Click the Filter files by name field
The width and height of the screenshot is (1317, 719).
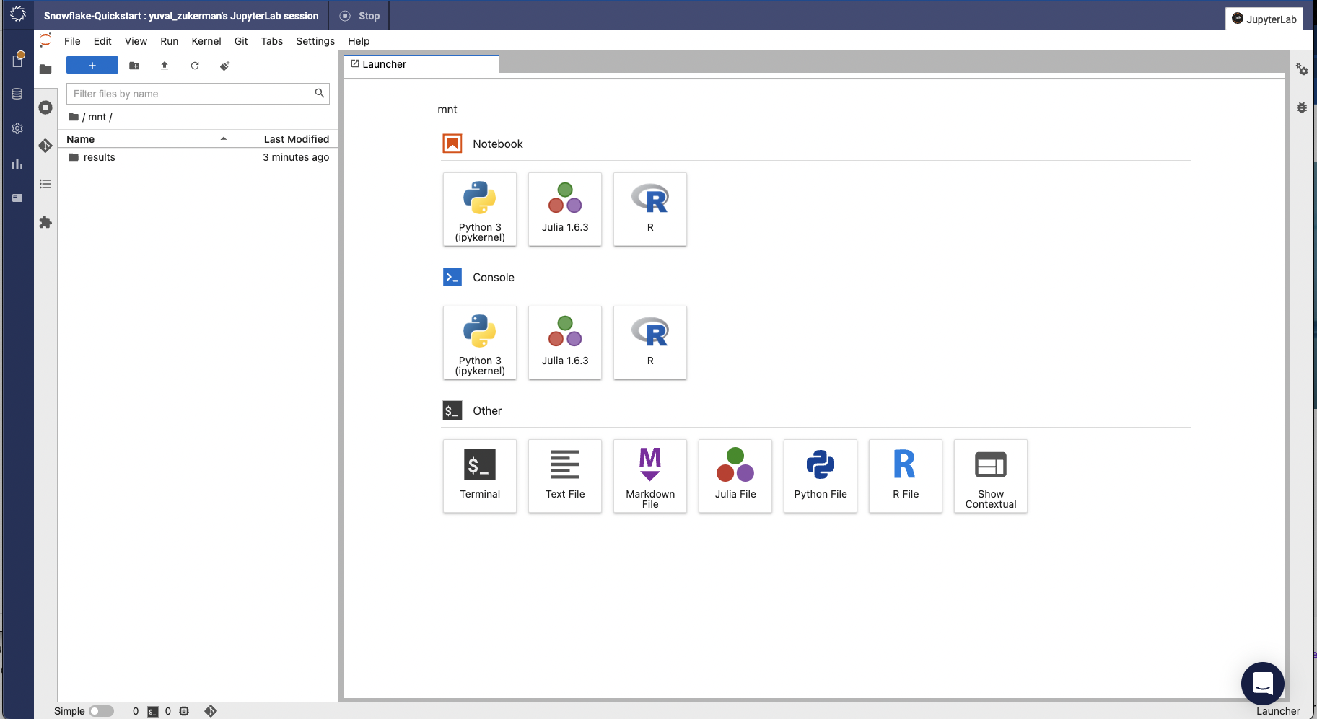point(191,94)
